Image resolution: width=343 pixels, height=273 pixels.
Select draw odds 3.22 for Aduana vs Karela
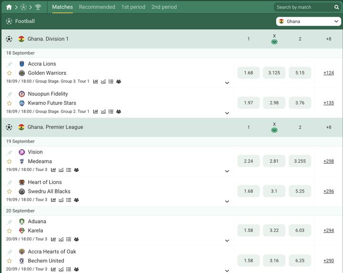coord(274,230)
